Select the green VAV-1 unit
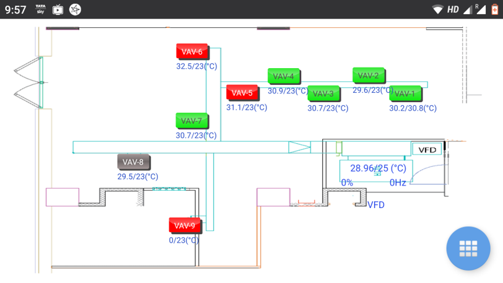The width and height of the screenshot is (503, 283). pyautogui.click(x=406, y=94)
